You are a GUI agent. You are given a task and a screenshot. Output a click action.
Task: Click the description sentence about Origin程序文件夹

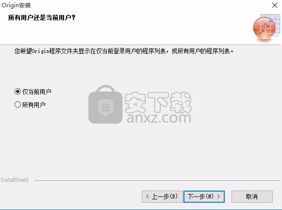point(124,51)
